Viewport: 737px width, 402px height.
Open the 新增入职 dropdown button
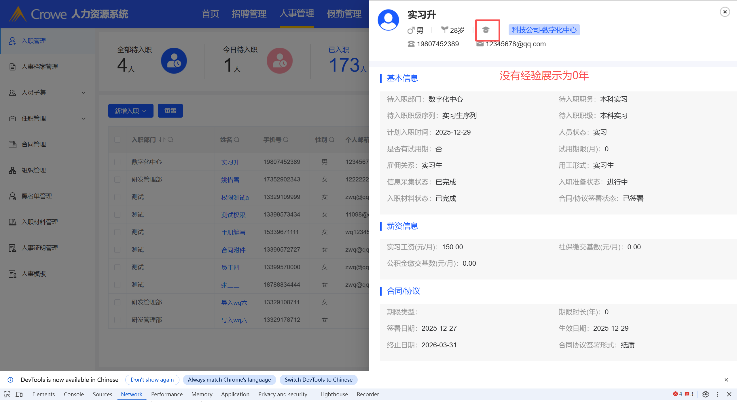tap(130, 111)
